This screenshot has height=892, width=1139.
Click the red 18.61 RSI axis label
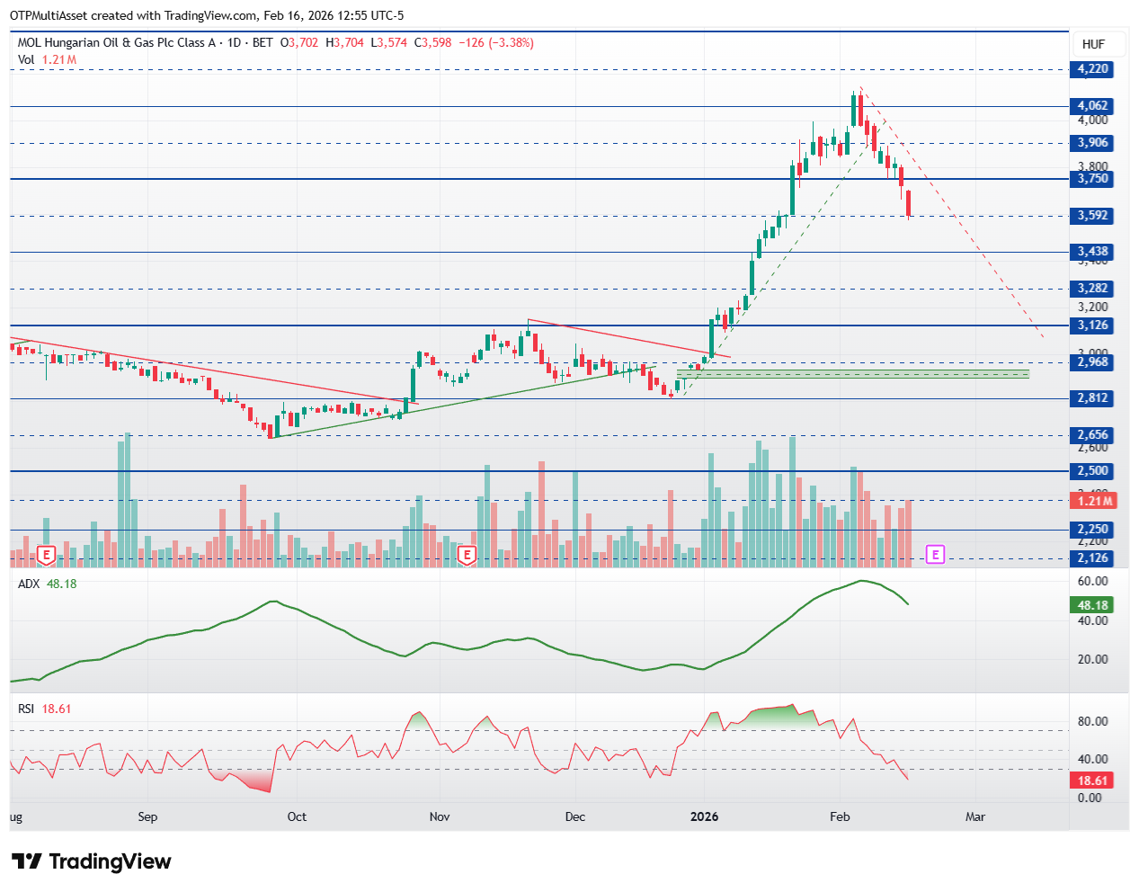pos(1093,780)
